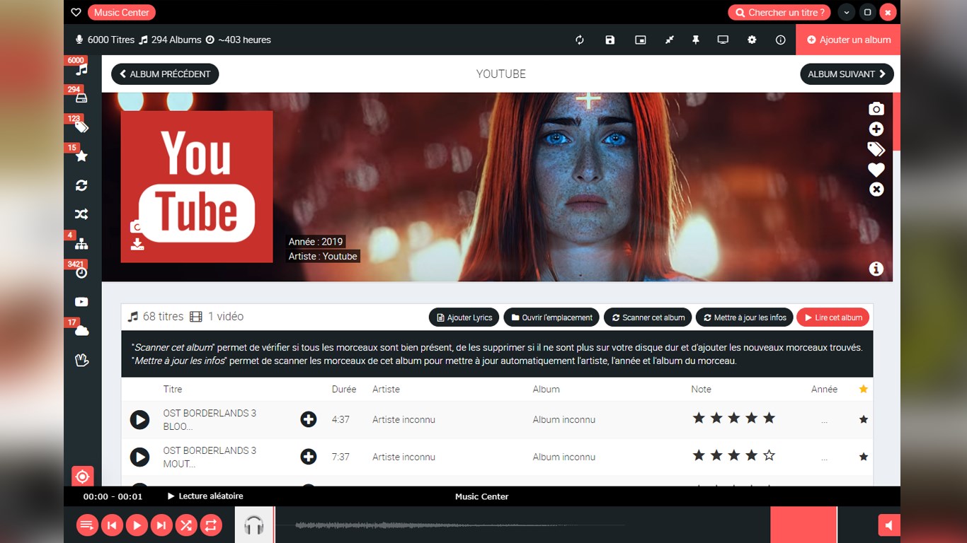
Task: Go to ALBUM SUIVANT
Action: pos(847,74)
